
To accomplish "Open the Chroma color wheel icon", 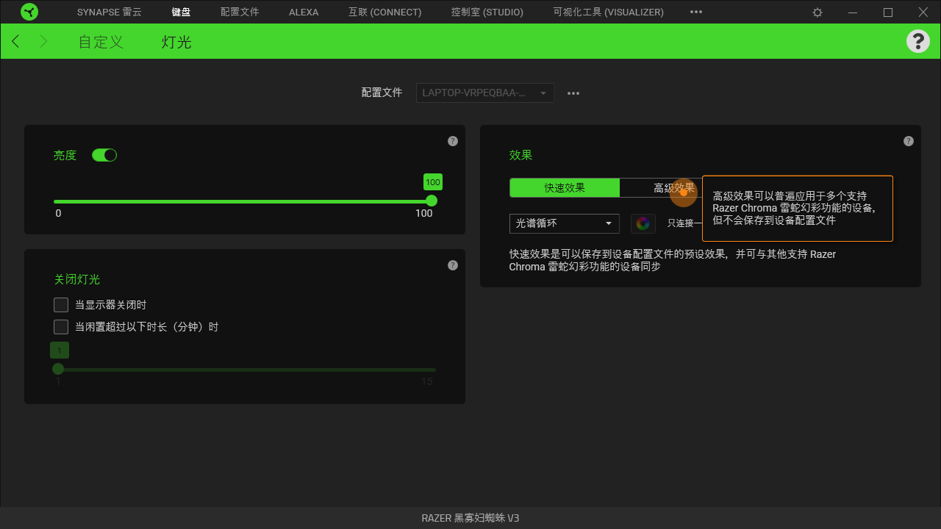I will 643,223.
